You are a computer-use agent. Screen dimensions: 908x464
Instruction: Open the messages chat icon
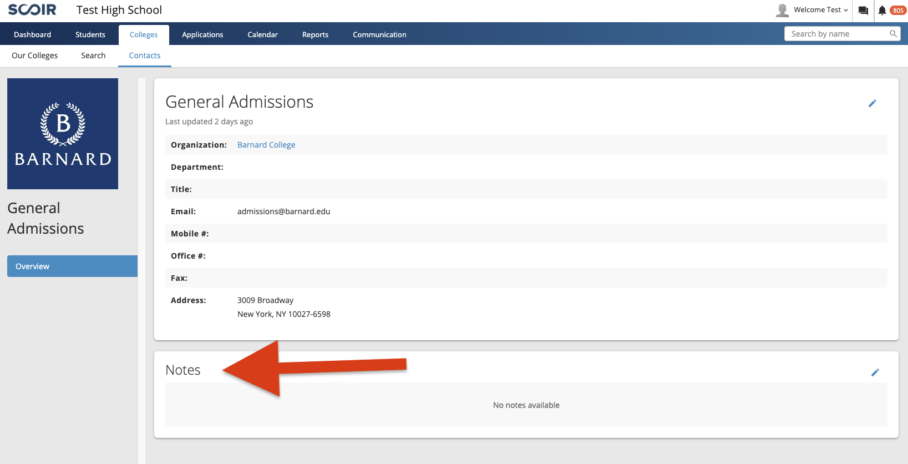(x=863, y=11)
